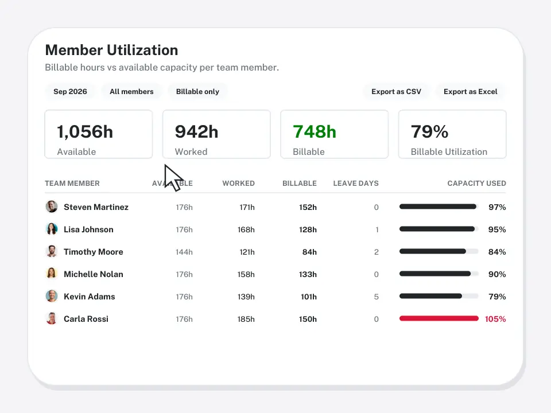Click Timothy Moore's avatar

click(52, 251)
